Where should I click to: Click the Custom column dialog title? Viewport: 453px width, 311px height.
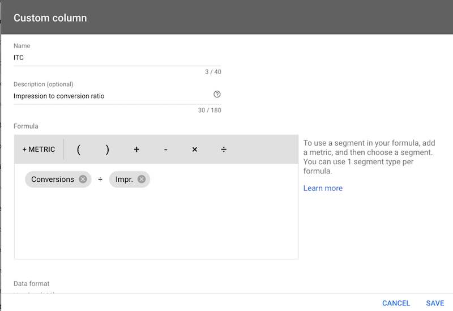[50, 18]
